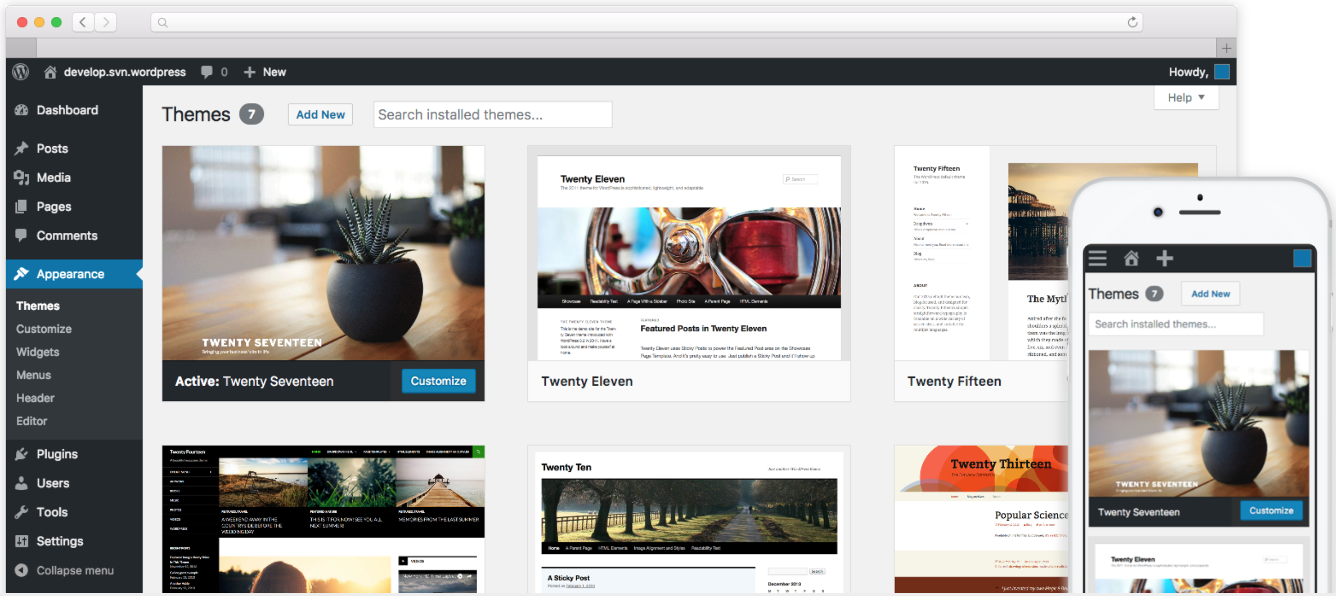Open a new browser tab with plus
This screenshot has height=602, width=1336.
(1226, 49)
